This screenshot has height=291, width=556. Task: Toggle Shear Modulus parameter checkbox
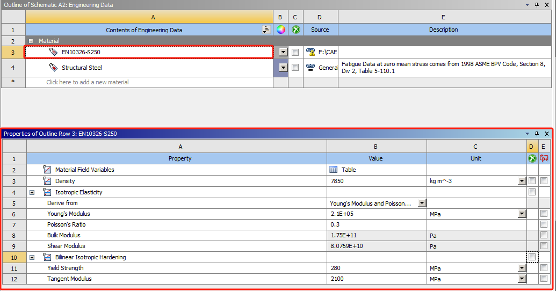[x=544, y=245]
